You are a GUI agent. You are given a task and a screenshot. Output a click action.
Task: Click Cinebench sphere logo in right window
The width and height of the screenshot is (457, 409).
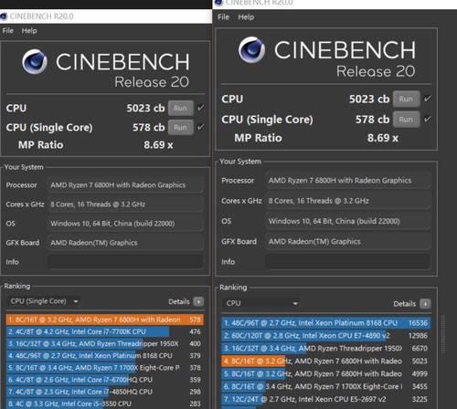point(251,50)
